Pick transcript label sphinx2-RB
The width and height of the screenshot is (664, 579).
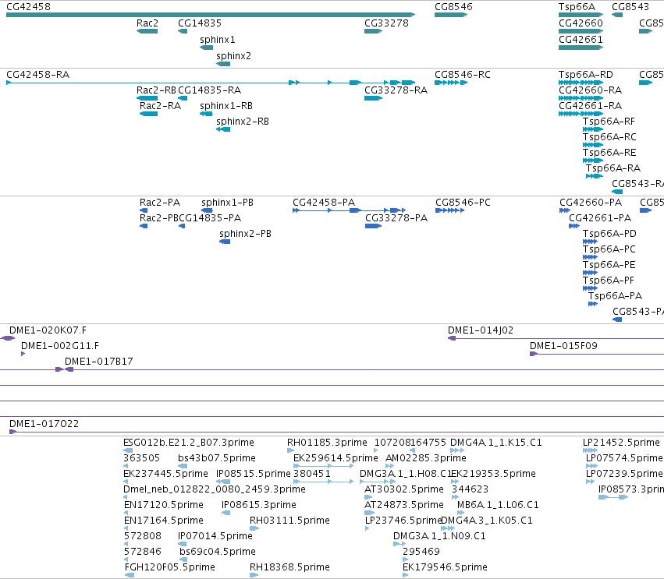(242, 122)
